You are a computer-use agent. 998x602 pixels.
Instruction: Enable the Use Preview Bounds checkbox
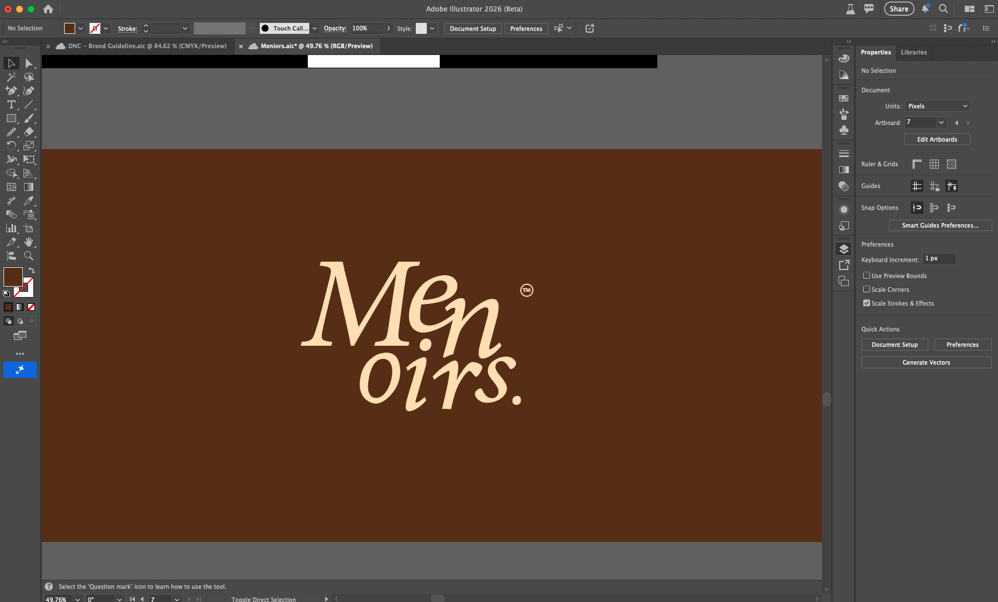[x=867, y=276]
